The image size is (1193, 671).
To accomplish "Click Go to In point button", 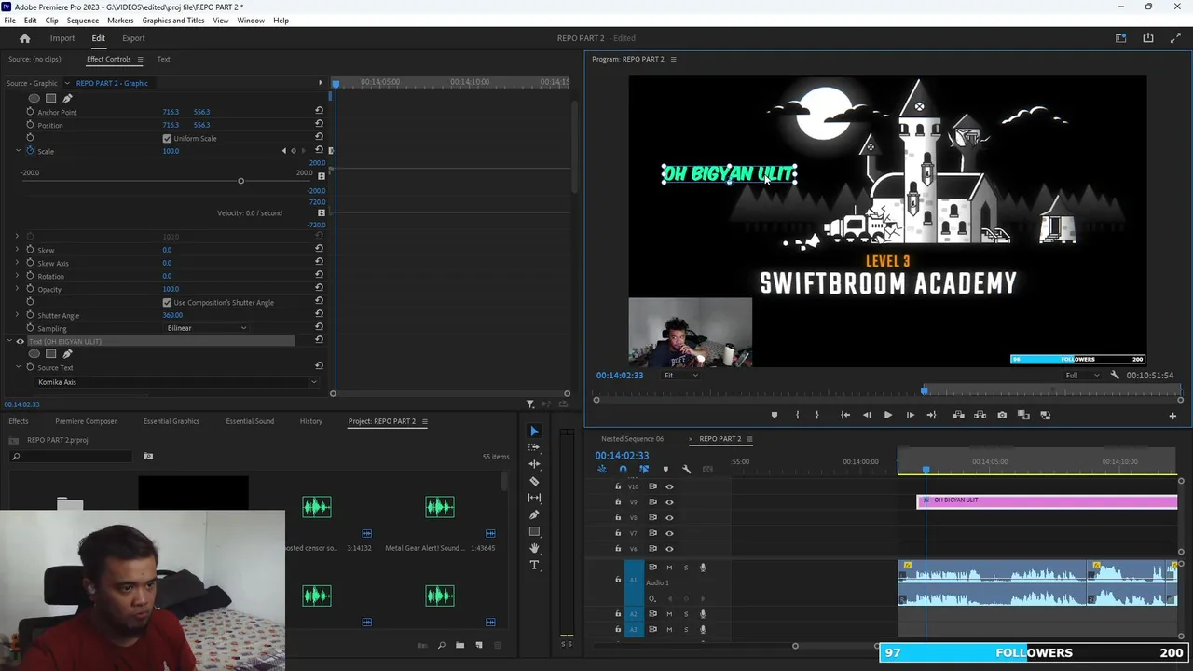I will pos(845,415).
